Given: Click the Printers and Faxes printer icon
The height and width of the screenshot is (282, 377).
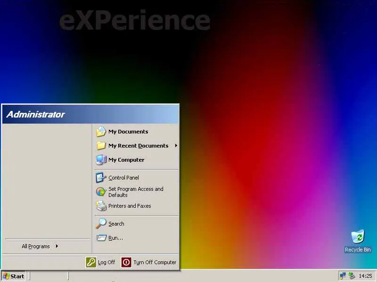Looking at the screenshot, I should coord(101,206).
